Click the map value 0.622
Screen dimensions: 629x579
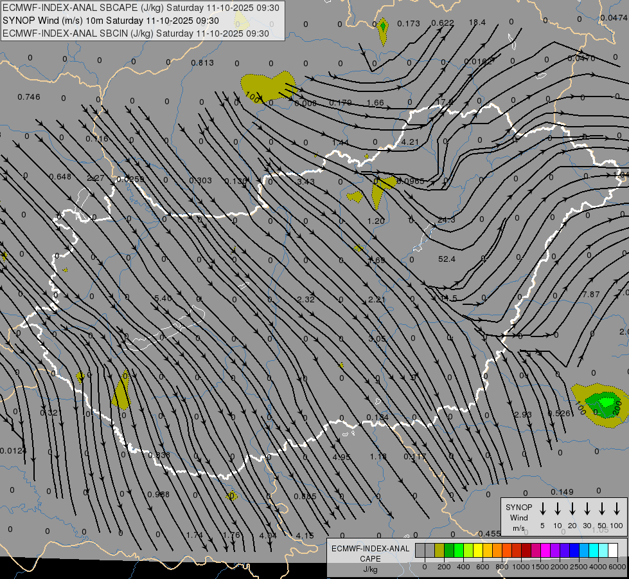(x=443, y=23)
